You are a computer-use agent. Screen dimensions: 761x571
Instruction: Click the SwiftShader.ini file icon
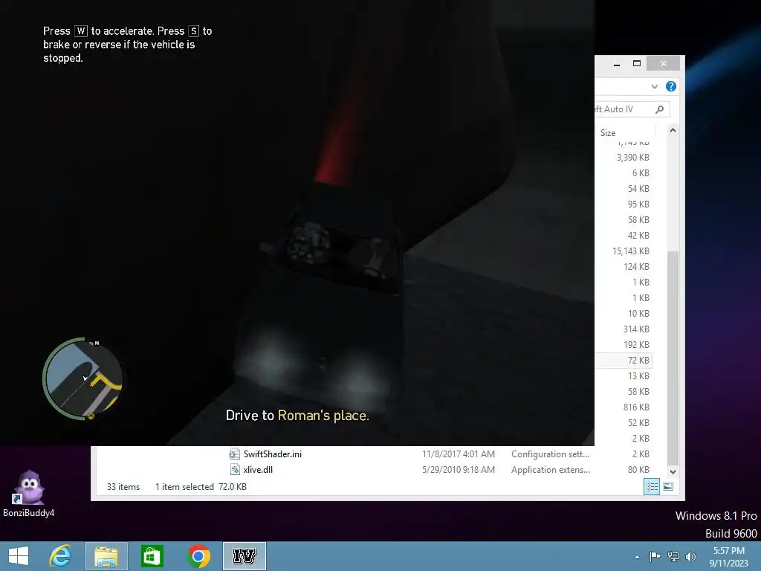pyautogui.click(x=234, y=454)
